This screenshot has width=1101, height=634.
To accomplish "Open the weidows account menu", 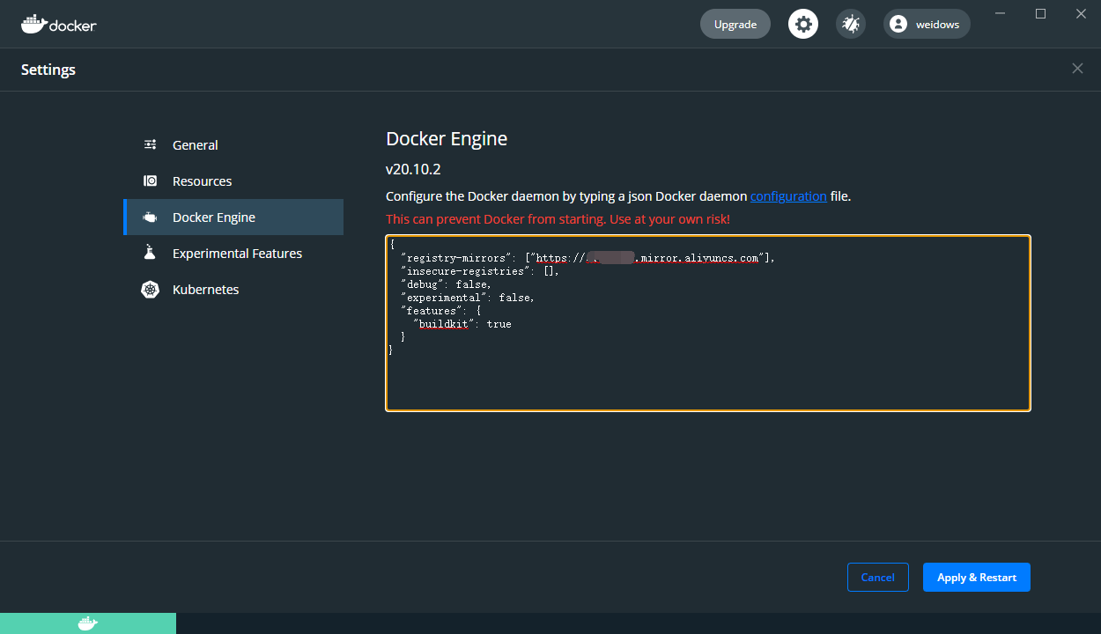I will coord(927,24).
